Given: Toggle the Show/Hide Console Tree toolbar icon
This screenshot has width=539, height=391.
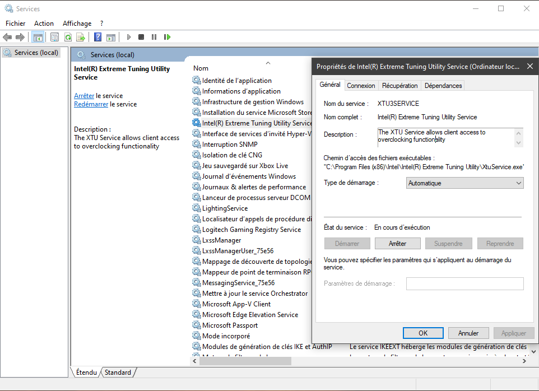Looking at the screenshot, I should tap(38, 37).
